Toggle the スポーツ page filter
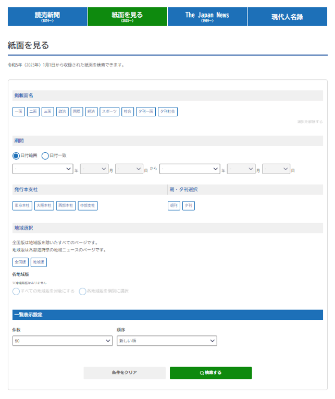The width and height of the screenshot is (335, 399). click(109, 112)
